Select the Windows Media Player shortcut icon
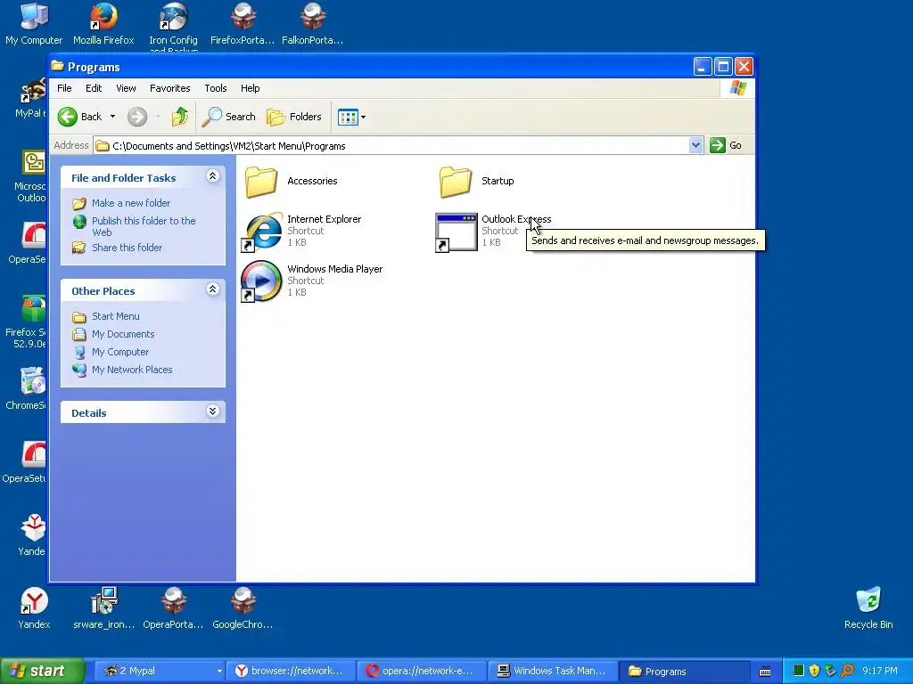The width and height of the screenshot is (913, 684). (261, 281)
